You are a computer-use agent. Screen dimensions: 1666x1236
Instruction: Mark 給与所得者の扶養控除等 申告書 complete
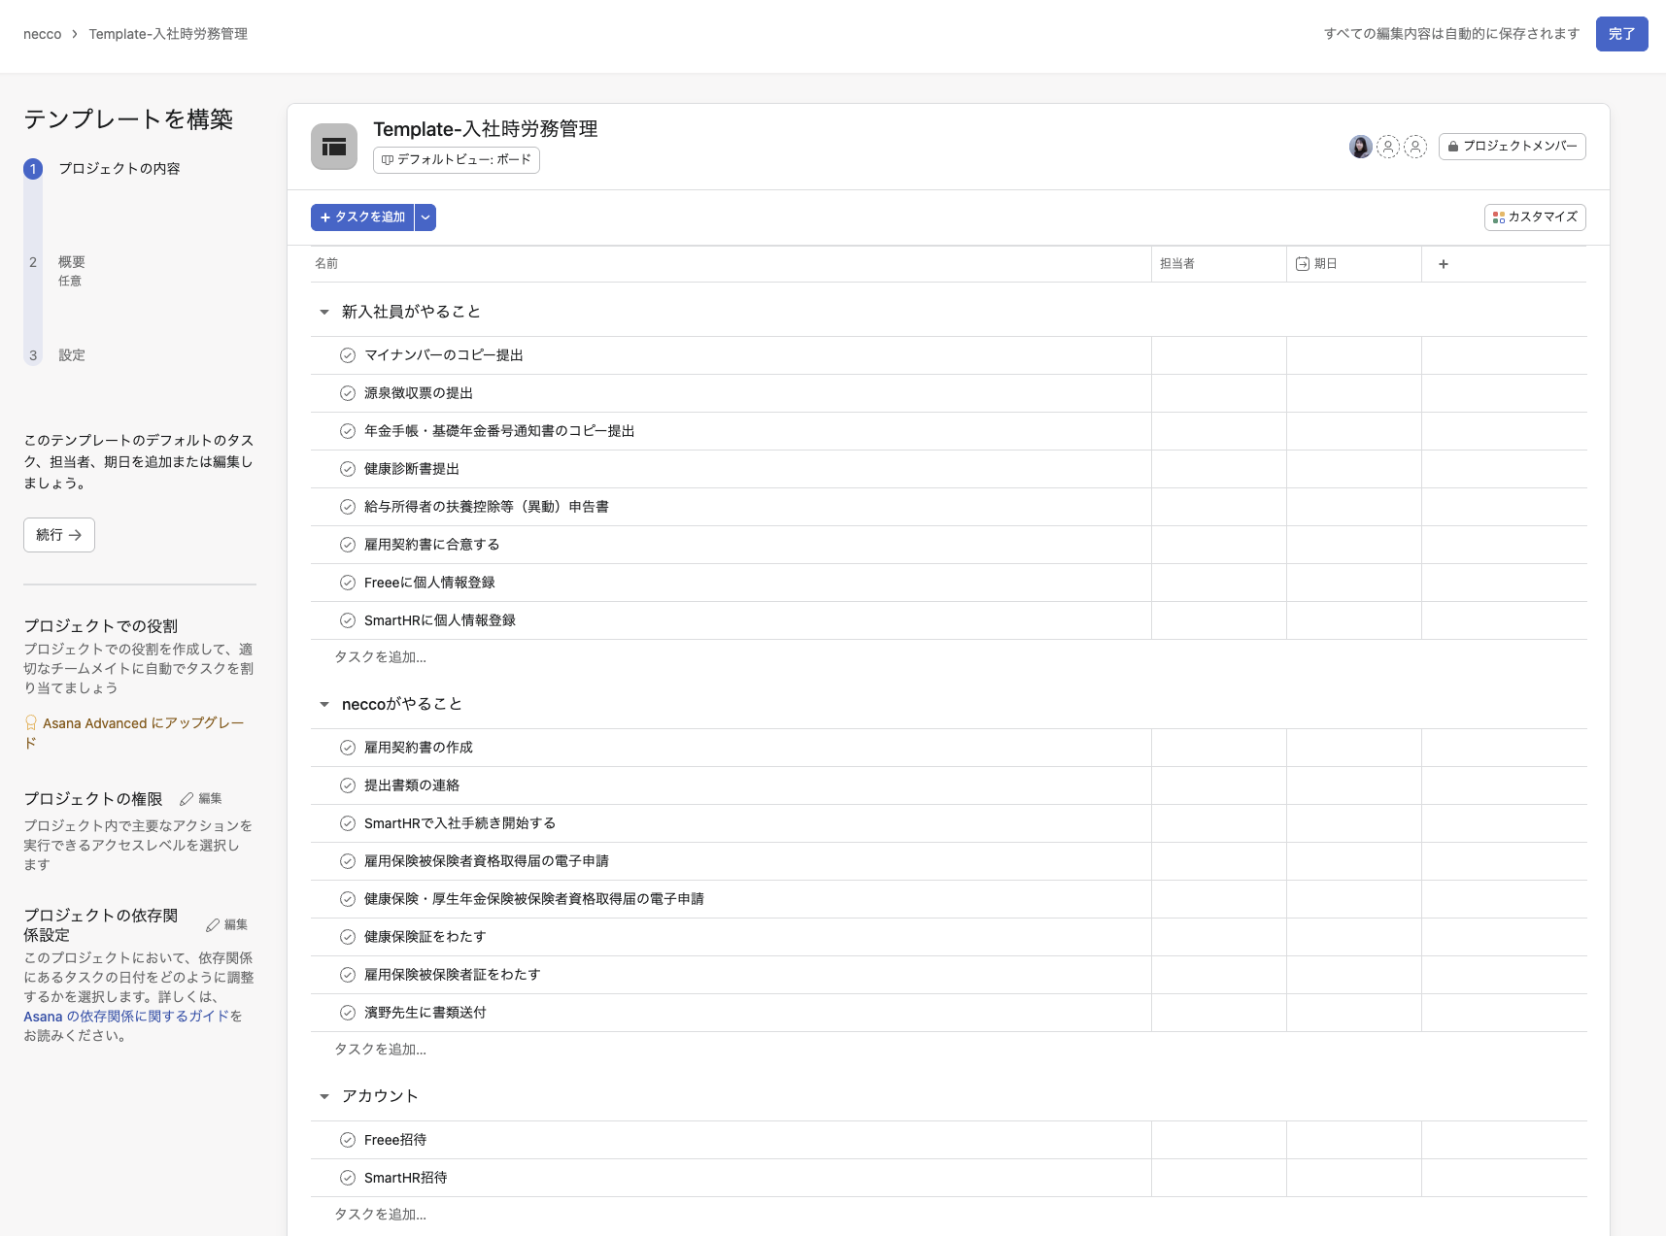[x=348, y=507]
